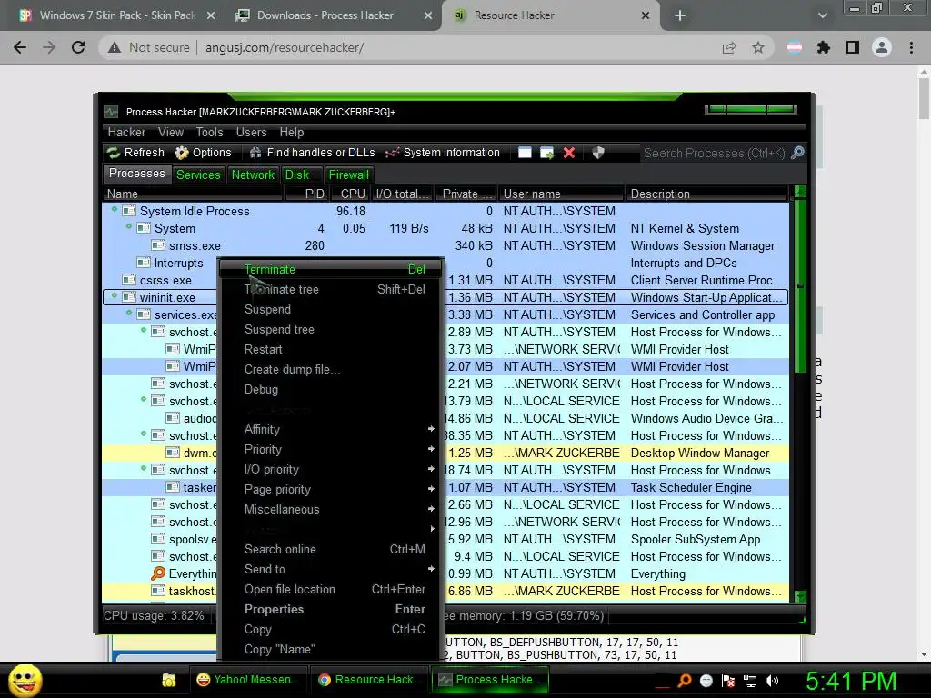Click the Process Hacker title bar icon

coord(111,112)
